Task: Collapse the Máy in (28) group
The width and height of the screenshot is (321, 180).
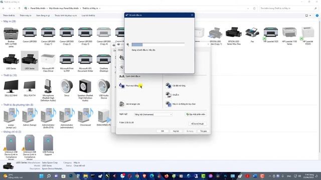Action: click(x=2, y=21)
